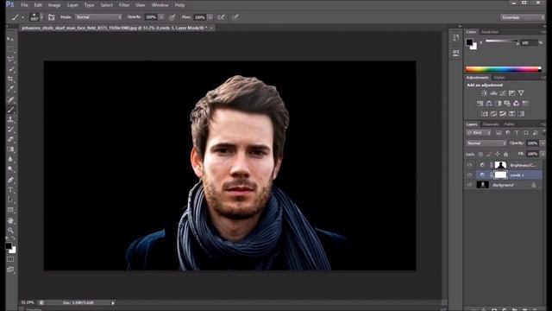This screenshot has height=311, width=552.
Task: Hide the Levels 1 layer
Action: tap(469, 175)
